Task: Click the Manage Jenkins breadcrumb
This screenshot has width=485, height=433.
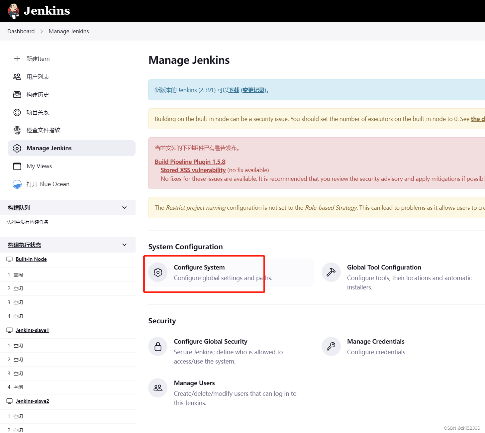Action: point(69,31)
